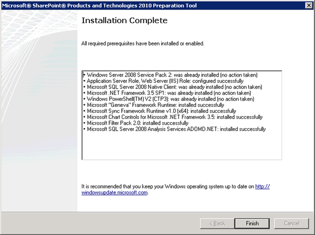The height and width of the screenshot is (235, 315).
Task: Click the disabled Back button
Action: click(x=217, y=223)
